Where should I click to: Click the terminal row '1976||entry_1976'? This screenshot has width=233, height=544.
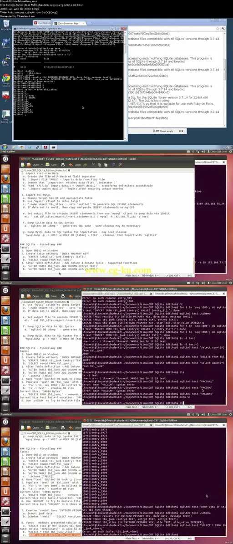95,430
